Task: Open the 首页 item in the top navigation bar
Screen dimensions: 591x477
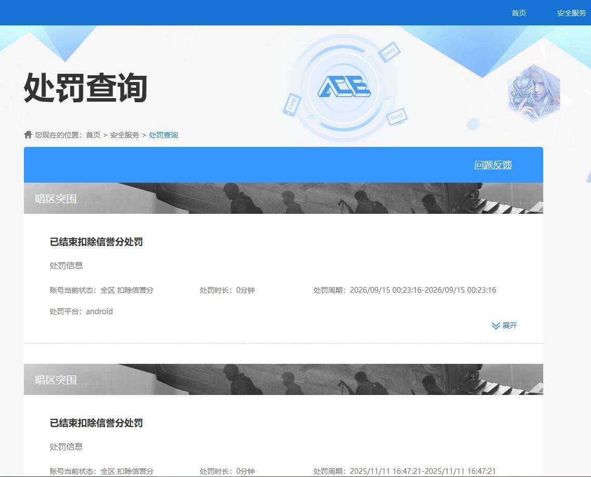Action: (x=519, y=13)
